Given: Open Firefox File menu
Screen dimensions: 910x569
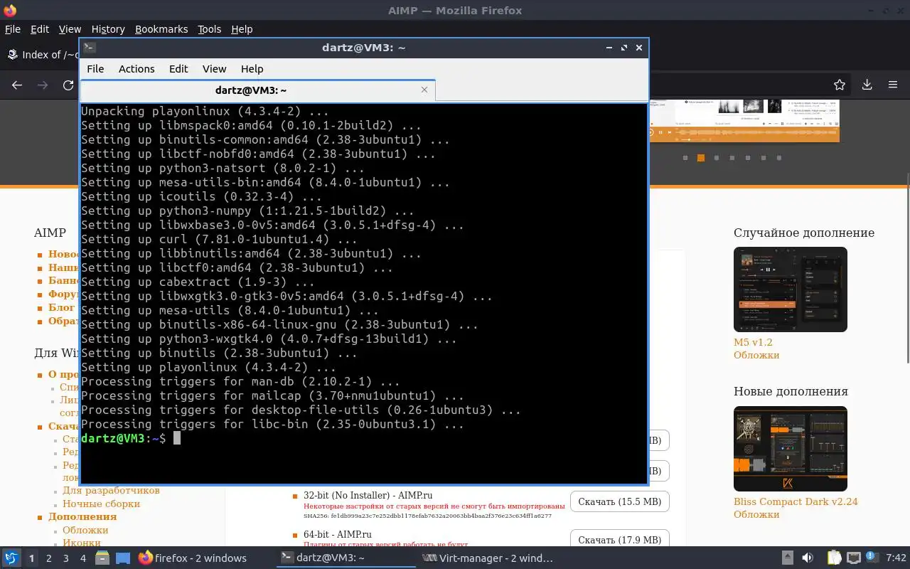Looking at the screenshot, I should 13,29.
